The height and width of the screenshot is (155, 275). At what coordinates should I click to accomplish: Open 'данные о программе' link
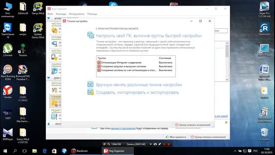123,128
